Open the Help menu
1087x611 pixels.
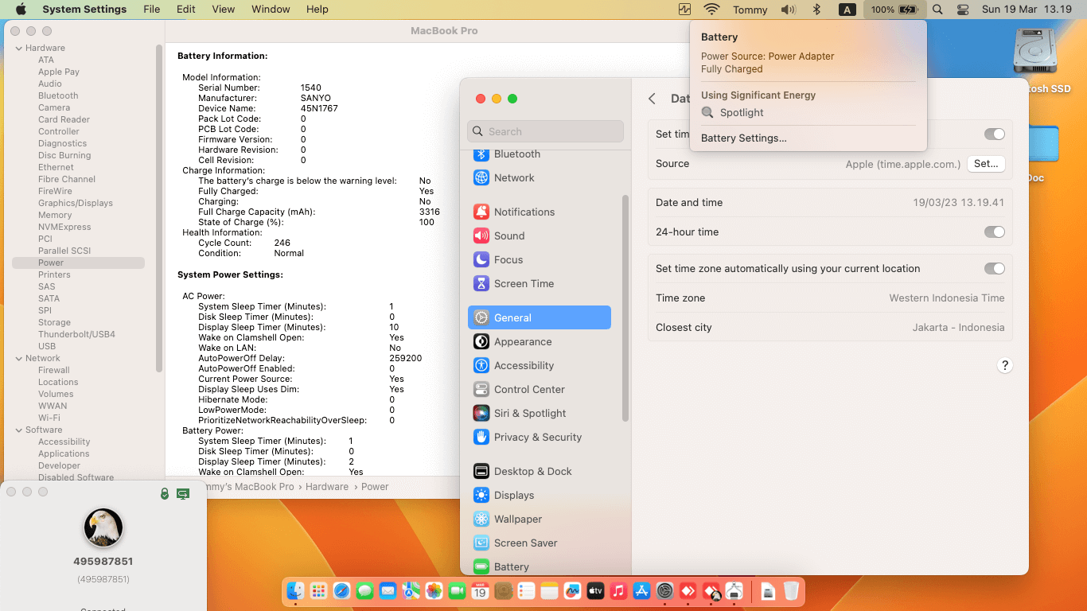click(318, 10)
